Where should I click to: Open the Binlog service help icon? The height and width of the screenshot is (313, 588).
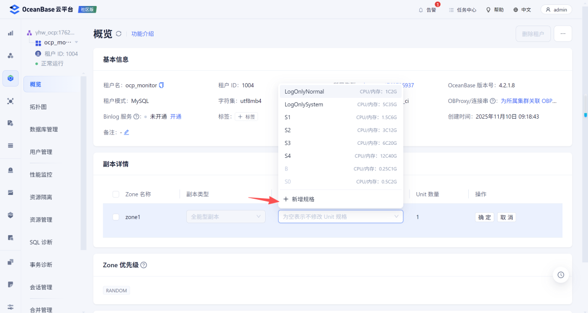click(x=137, y=116)
